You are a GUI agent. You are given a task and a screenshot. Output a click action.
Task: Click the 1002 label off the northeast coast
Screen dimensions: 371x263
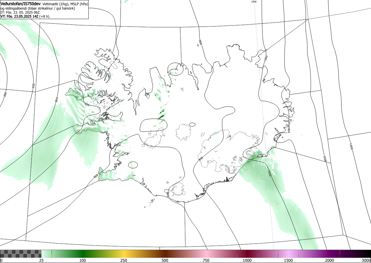pyautogui.click(x=266, y=59)
